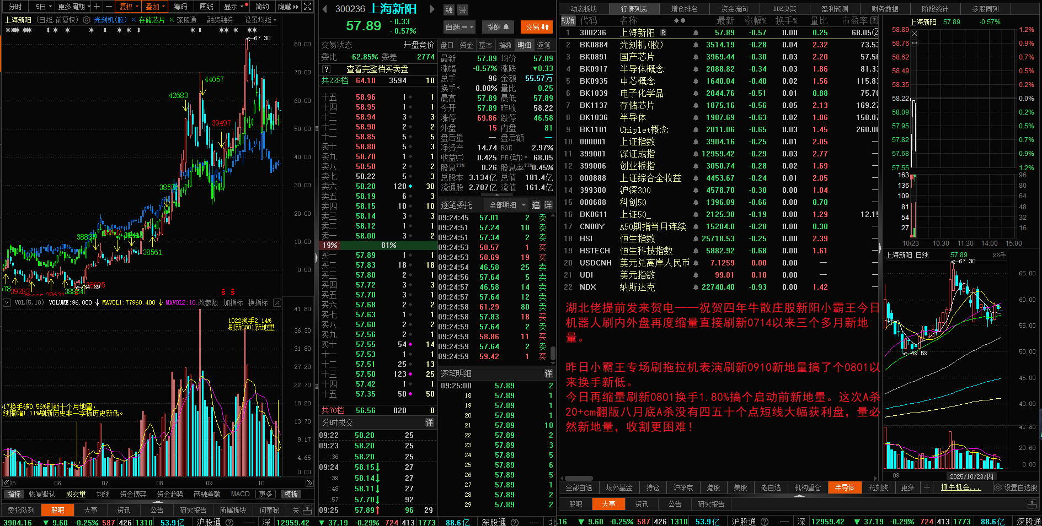Open the 交易 trade button
Image resolution: width=1042 pixels, height=526 pixels.
pyautogui.click(x=537, y=26)
